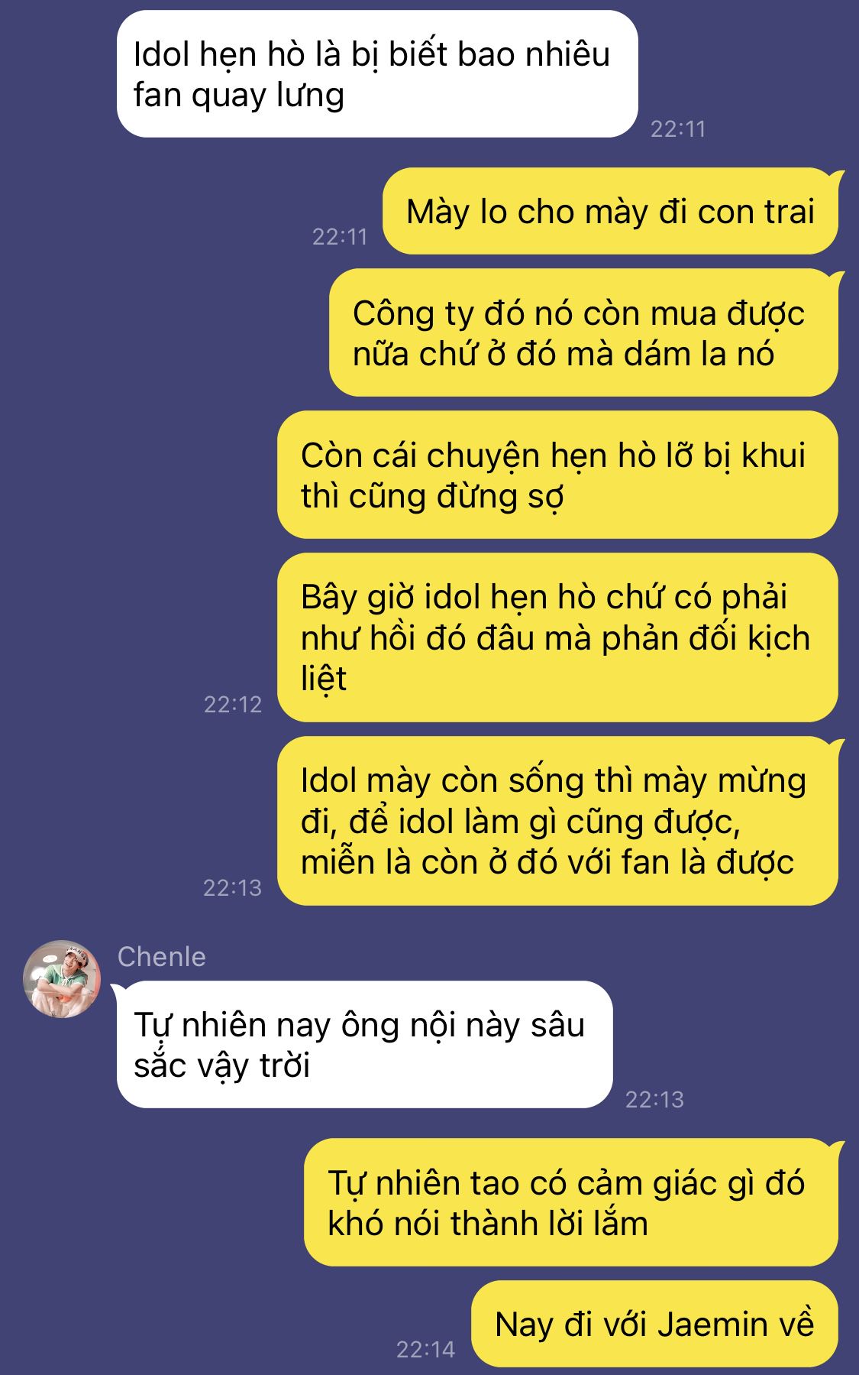The height and width of the screenshot is (1375, 859).
Task: Tap bubble 'Idol mày còn sống thì mày mừng đi'
Action: (557, 821)
